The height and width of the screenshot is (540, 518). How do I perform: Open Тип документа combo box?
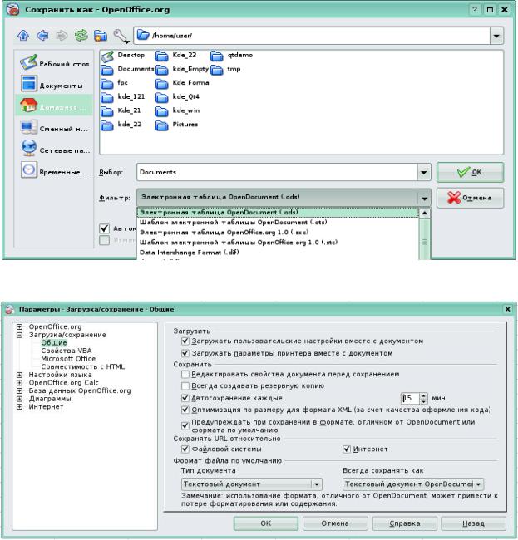point(252,484)
